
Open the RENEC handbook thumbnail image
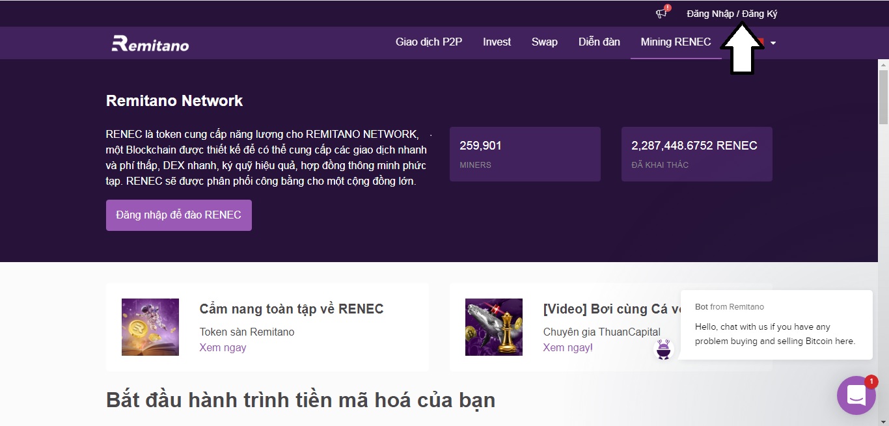150,327
